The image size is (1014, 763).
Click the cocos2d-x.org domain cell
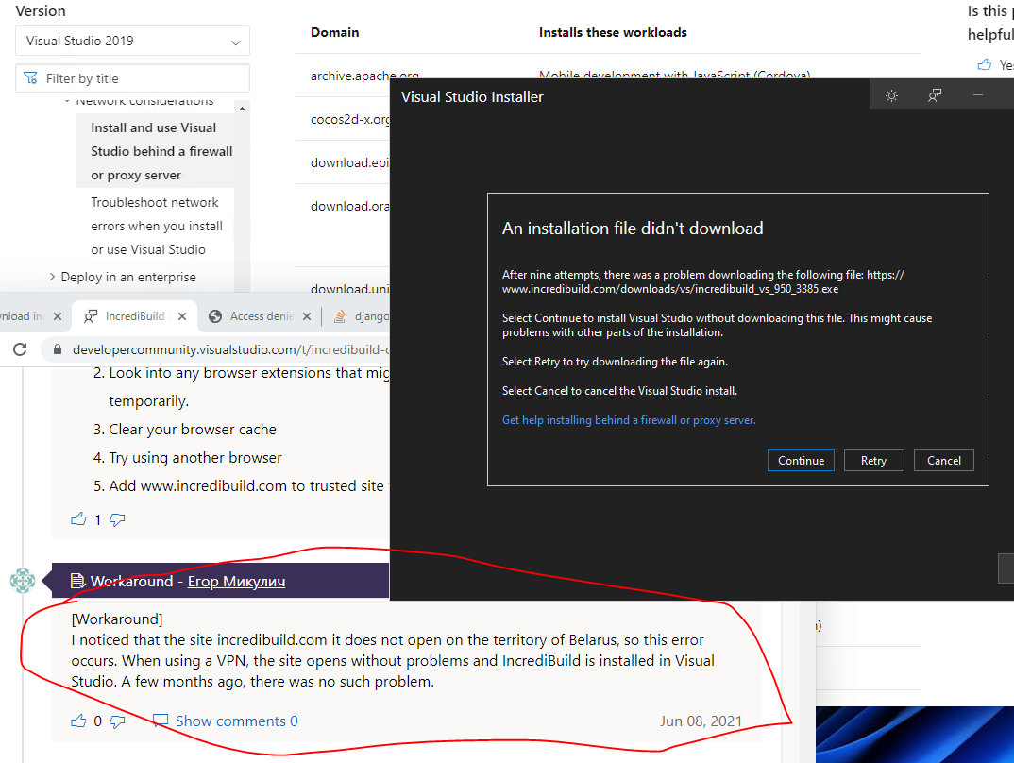coord(350,120)
